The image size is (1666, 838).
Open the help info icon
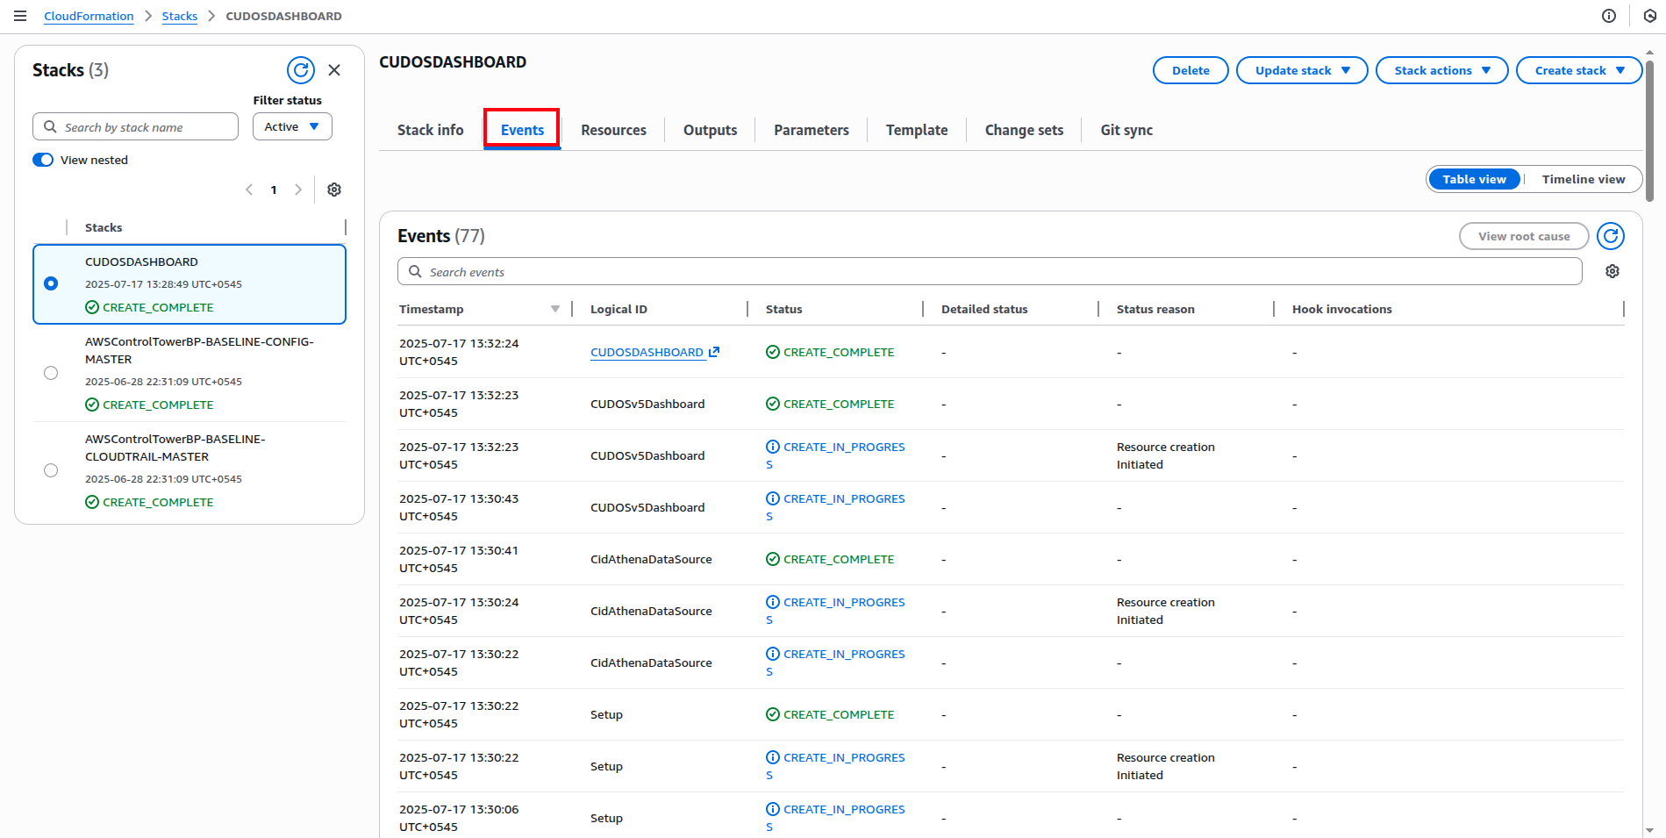point(1608,15)
